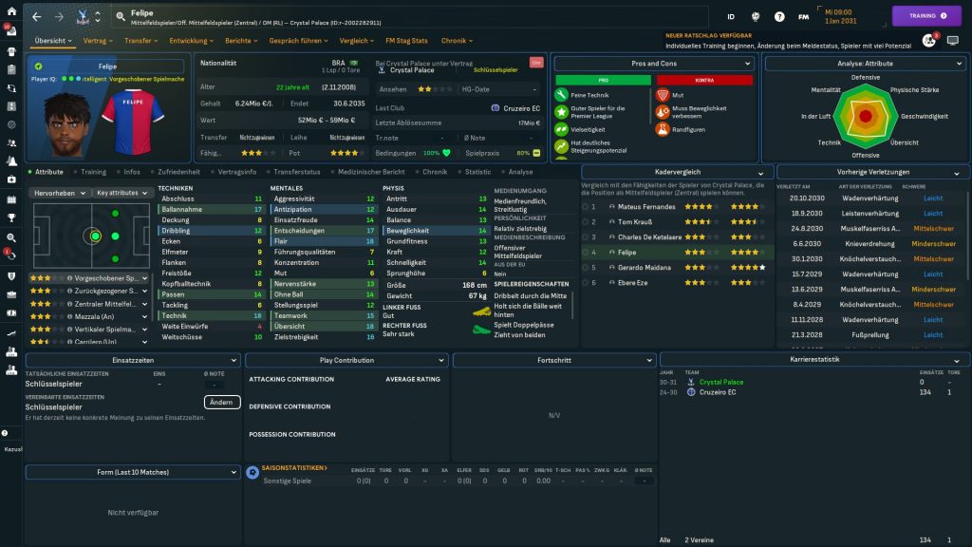Open the medical centre sidebar icon
The width and height of the screenshot is (972, 547).
(11, 179)
